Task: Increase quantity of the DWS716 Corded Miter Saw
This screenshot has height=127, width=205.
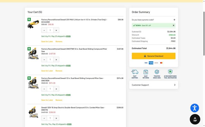Action: 56,118
